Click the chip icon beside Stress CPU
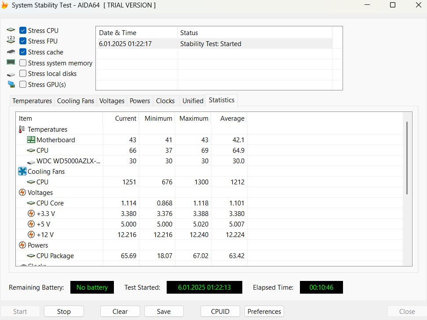 (x=11, y=30)
